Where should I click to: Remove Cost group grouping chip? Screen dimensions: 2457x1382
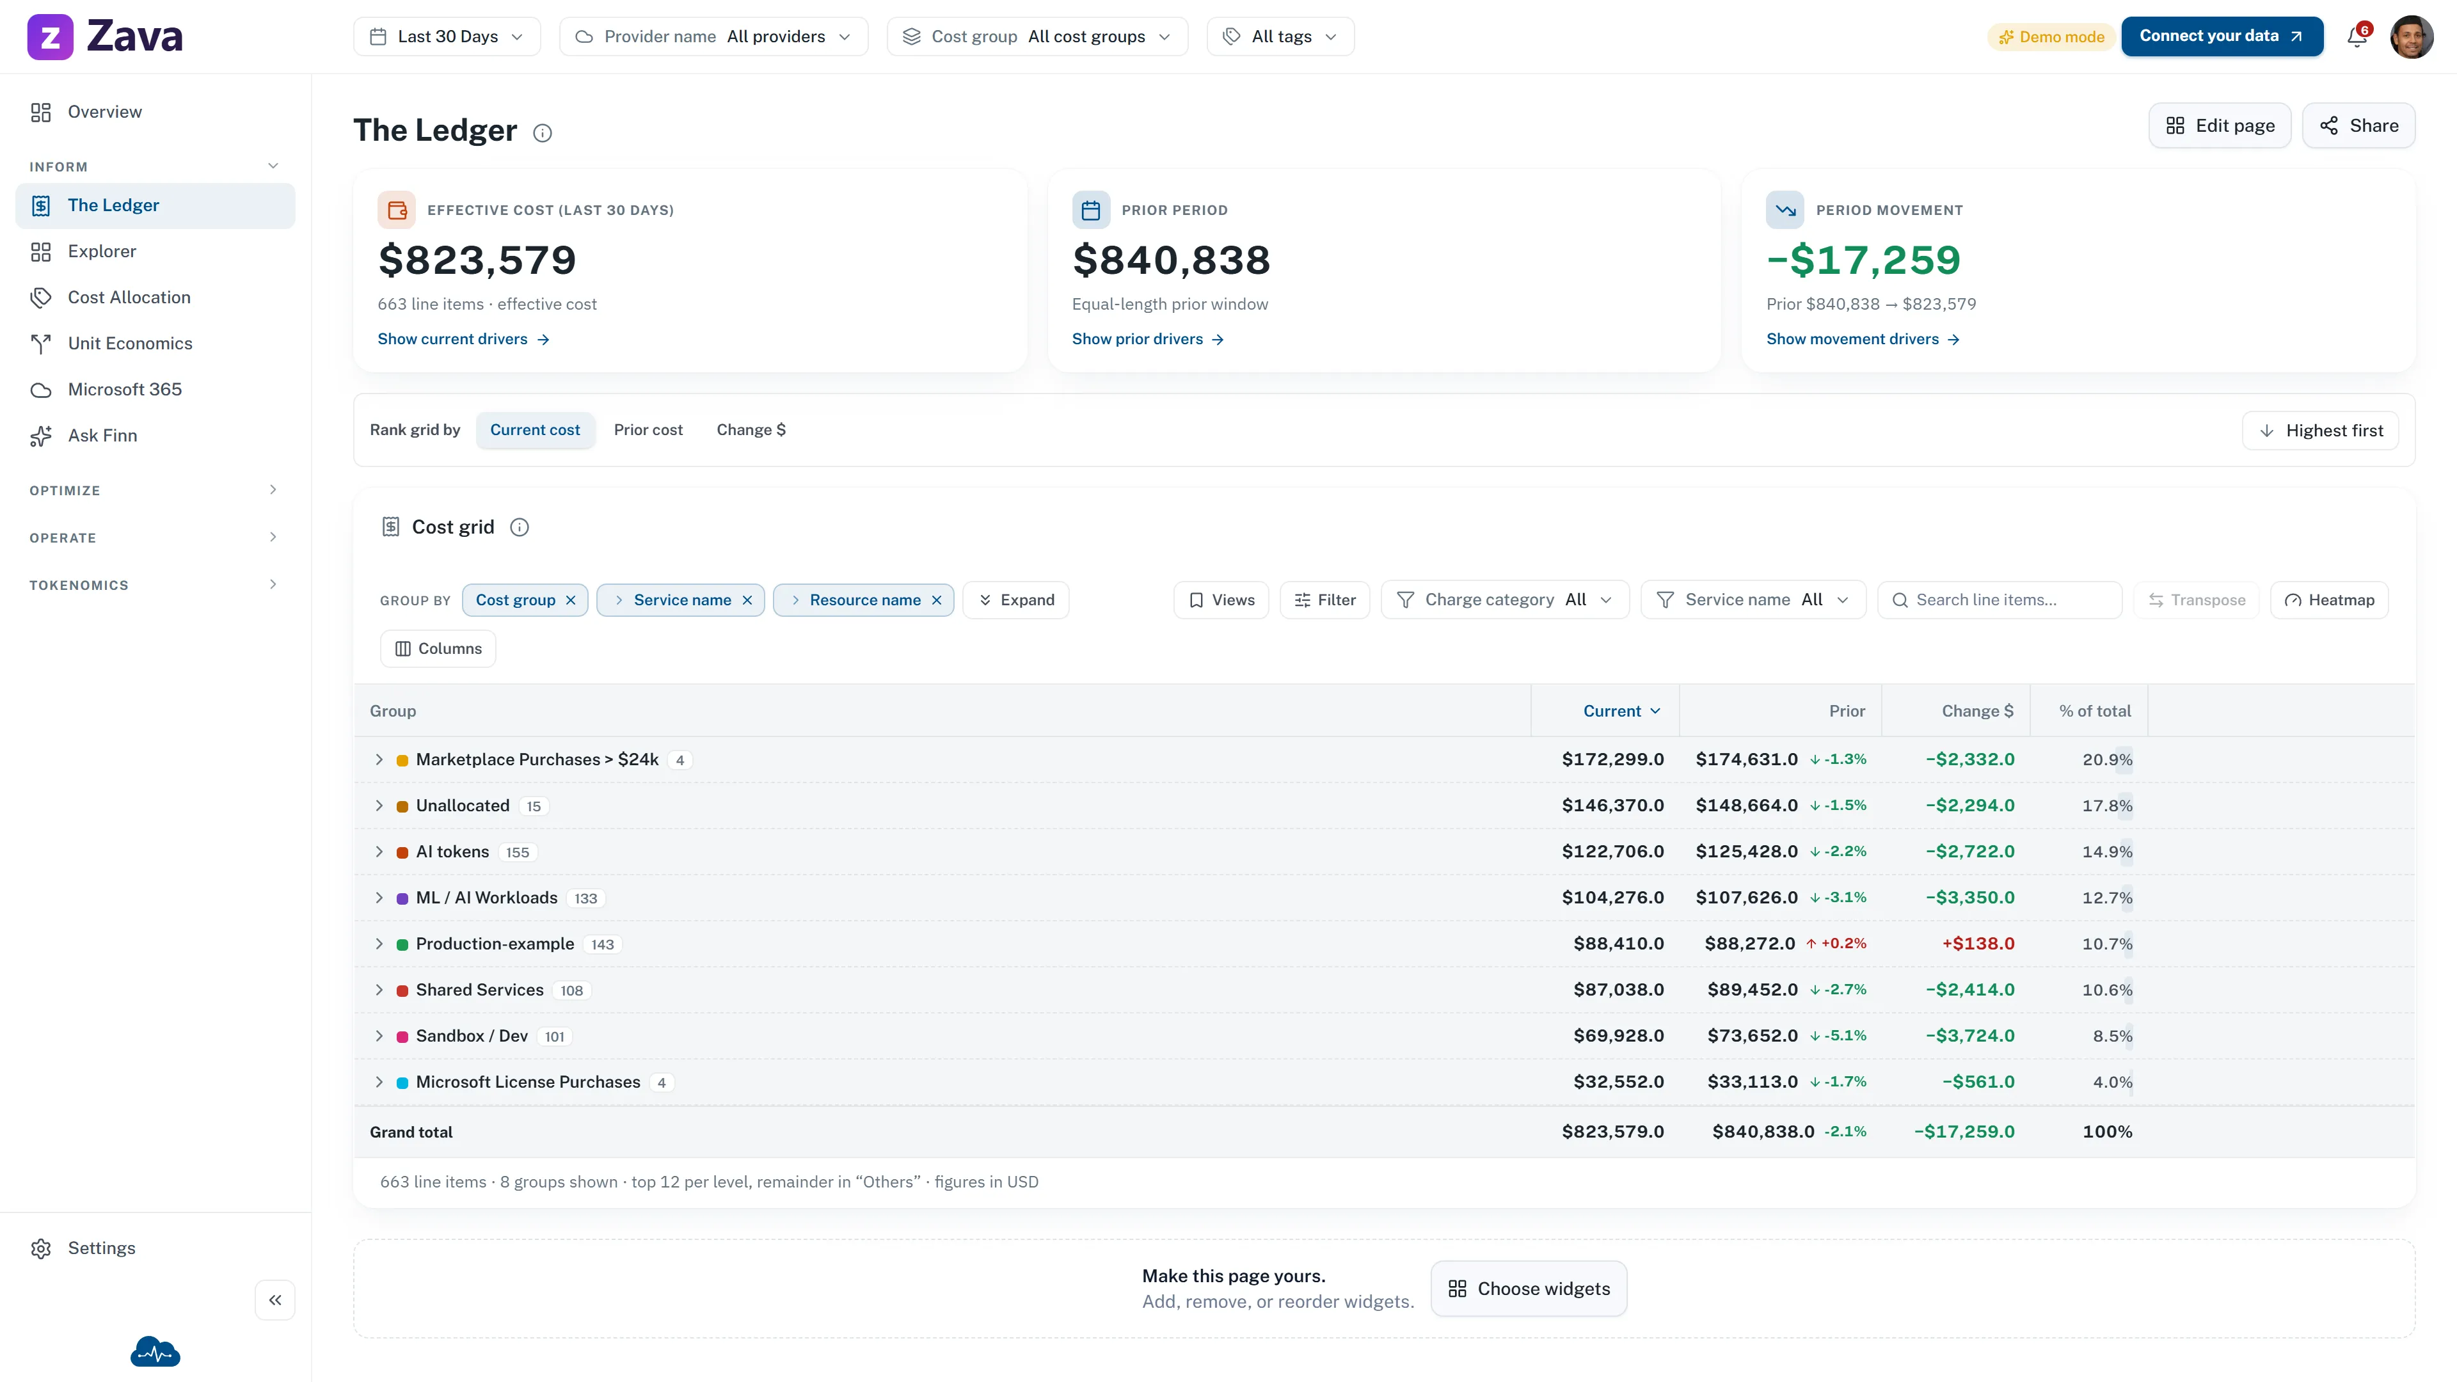pyautogui.click(x=570, y=600)
